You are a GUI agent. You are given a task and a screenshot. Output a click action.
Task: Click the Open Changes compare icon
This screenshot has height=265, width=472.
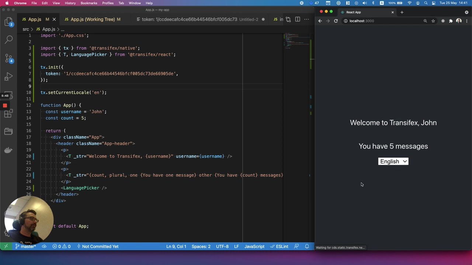click(288, 19)
